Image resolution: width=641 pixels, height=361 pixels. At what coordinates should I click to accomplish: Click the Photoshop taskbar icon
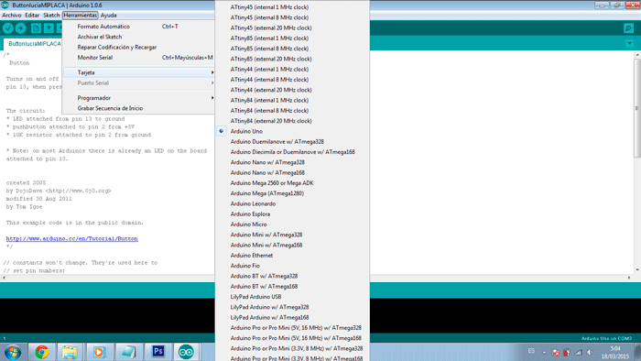coord(158,352)
